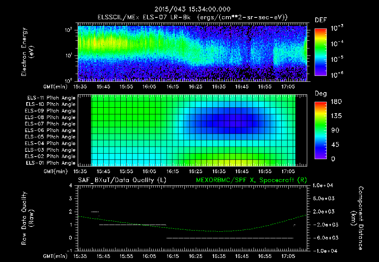Click the 6.0e+03 right-axis distance tick

pos(323,198)
